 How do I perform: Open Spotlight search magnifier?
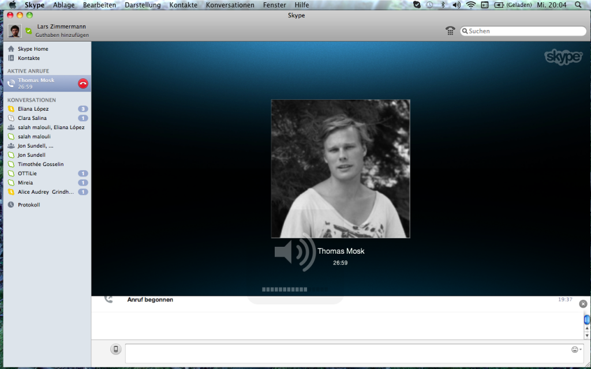click(x=578, y=5)
